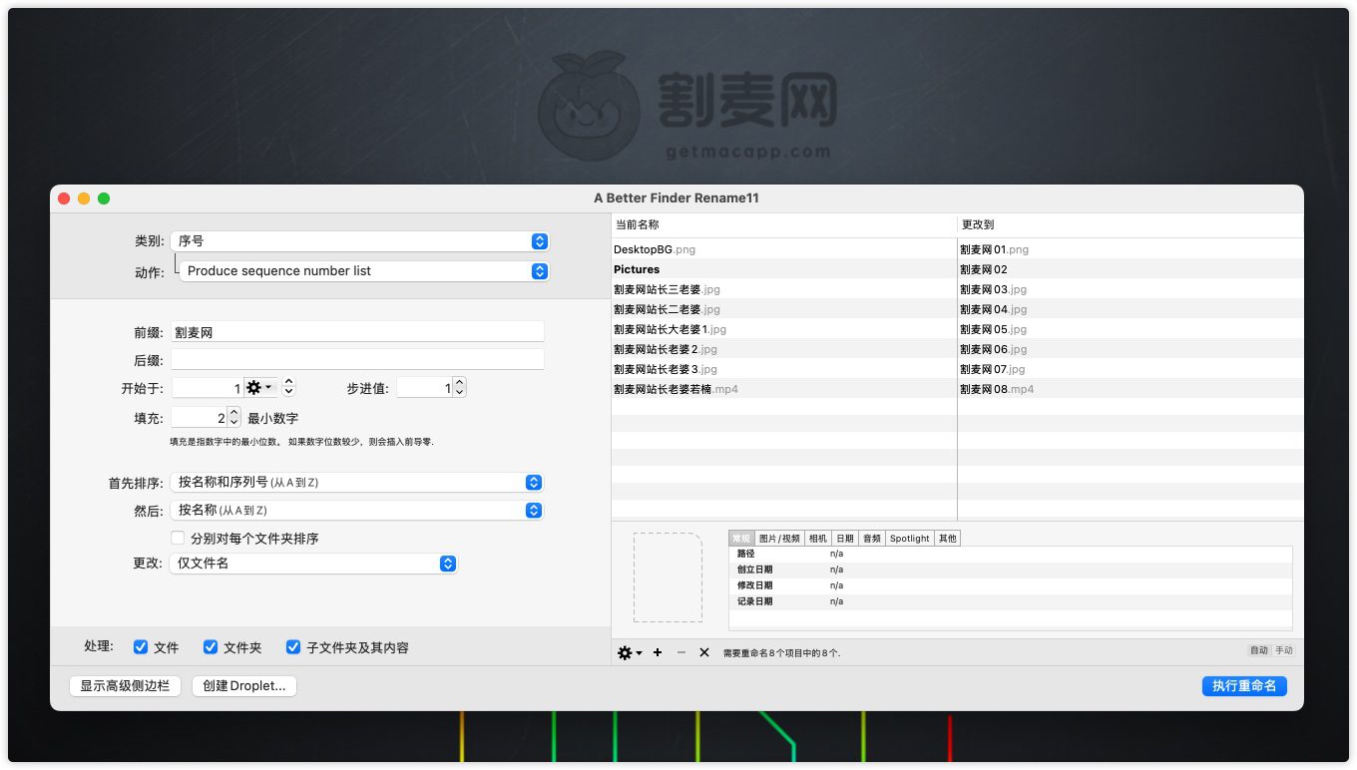Screen dimensions: 1357x770
Task: Click the 步进值 stepper arrows
Action: point(459,387)
